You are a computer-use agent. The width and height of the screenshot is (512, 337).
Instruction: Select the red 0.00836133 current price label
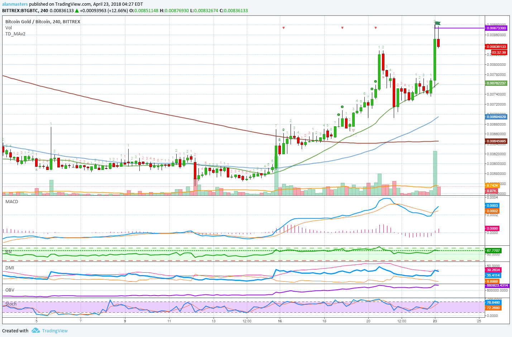[496, 47]
